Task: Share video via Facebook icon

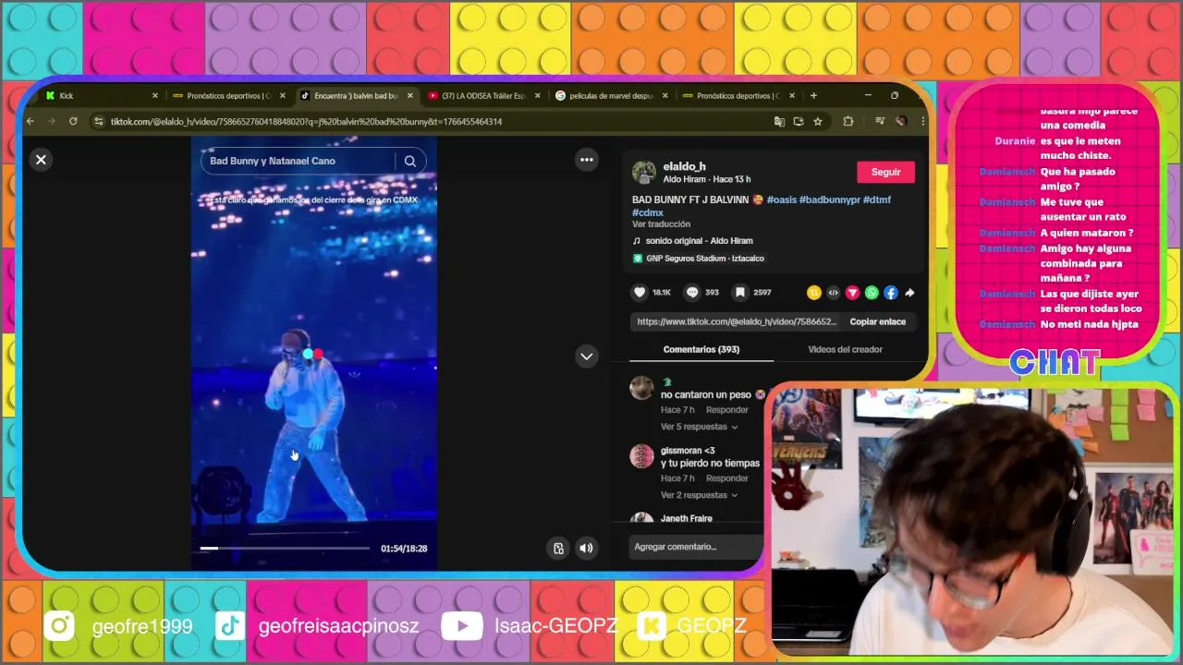Action: coord(891,293)
